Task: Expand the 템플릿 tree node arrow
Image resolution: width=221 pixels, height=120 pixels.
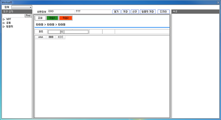Action: click(x=4, y=27)
